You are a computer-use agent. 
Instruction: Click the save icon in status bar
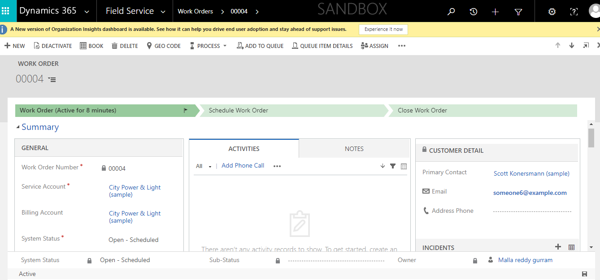click(x=584, y=274)
